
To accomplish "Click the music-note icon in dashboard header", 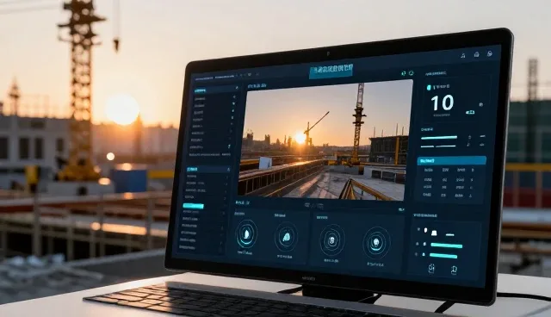I will pos(463,55).
